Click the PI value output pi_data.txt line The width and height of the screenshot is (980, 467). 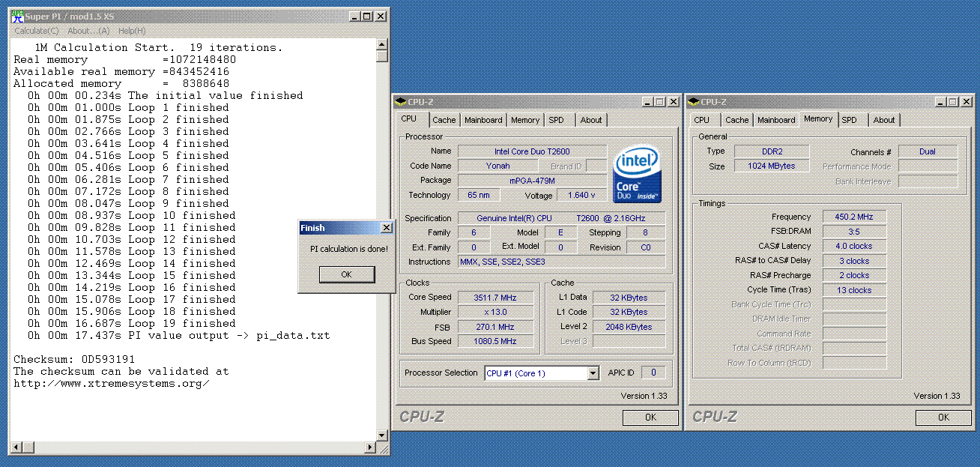point(179,335)
